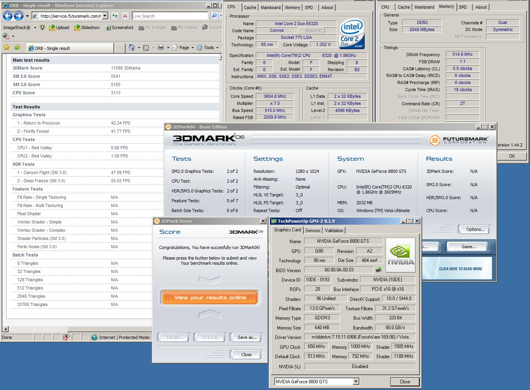Click the RSS feeds icon
530x390 pixels.
(x=146, y=48)
